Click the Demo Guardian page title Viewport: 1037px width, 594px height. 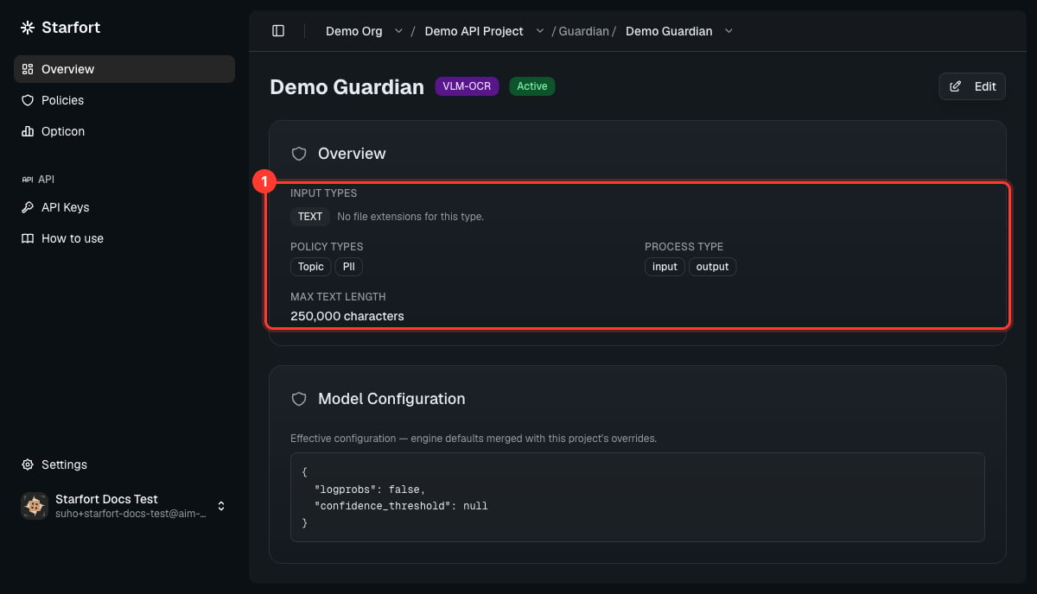point(347,86)
